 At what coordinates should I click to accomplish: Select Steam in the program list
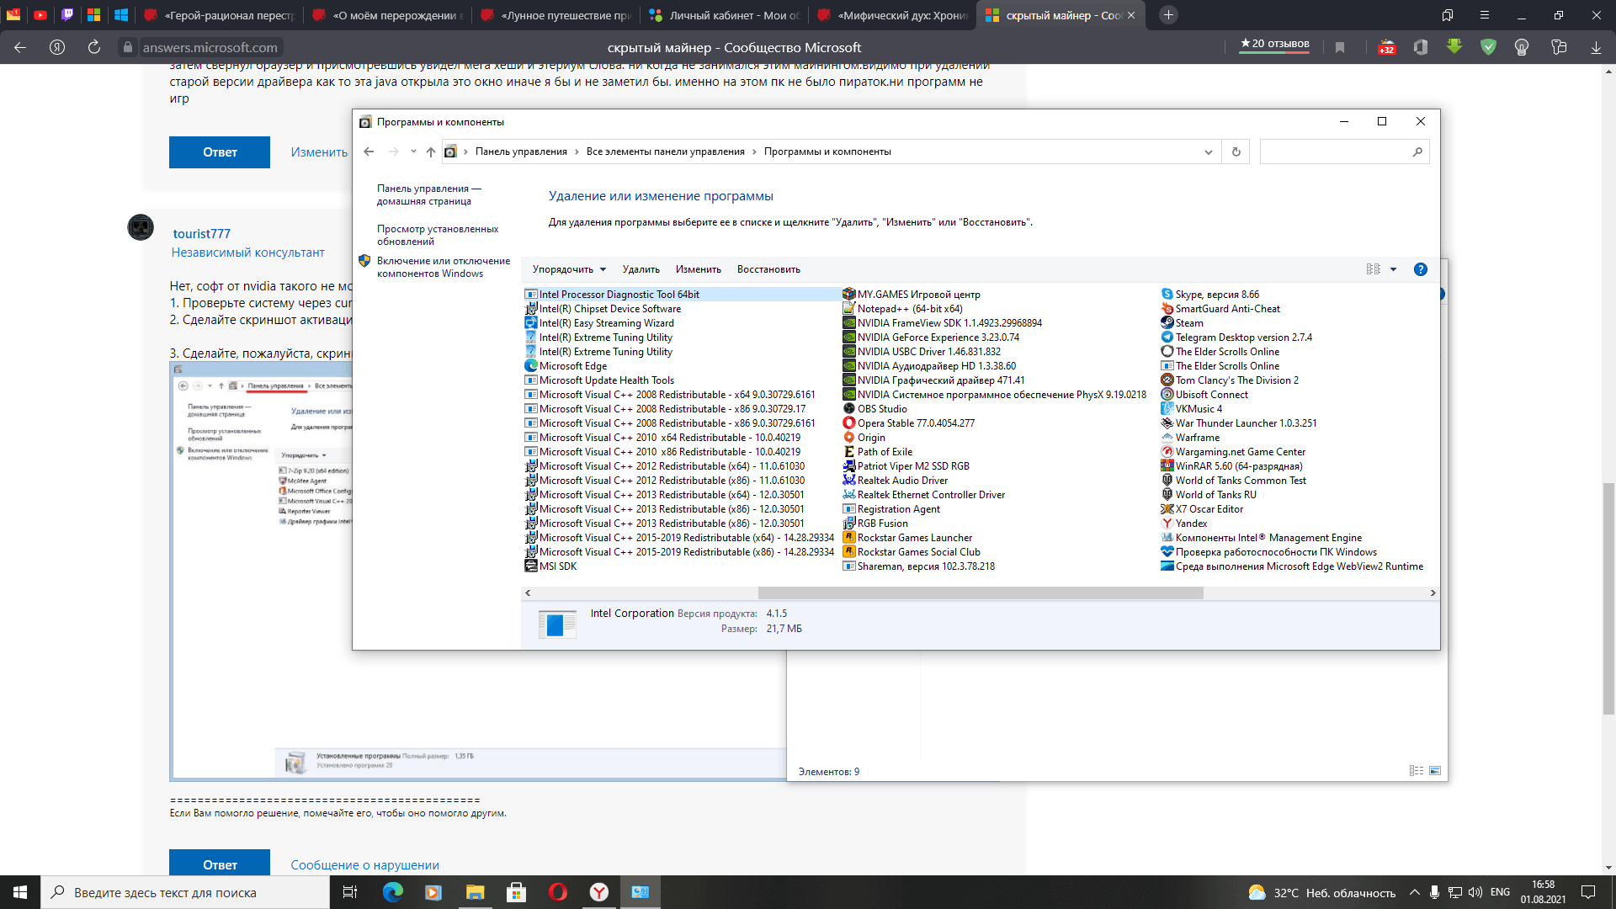[x=1188, y=323]
